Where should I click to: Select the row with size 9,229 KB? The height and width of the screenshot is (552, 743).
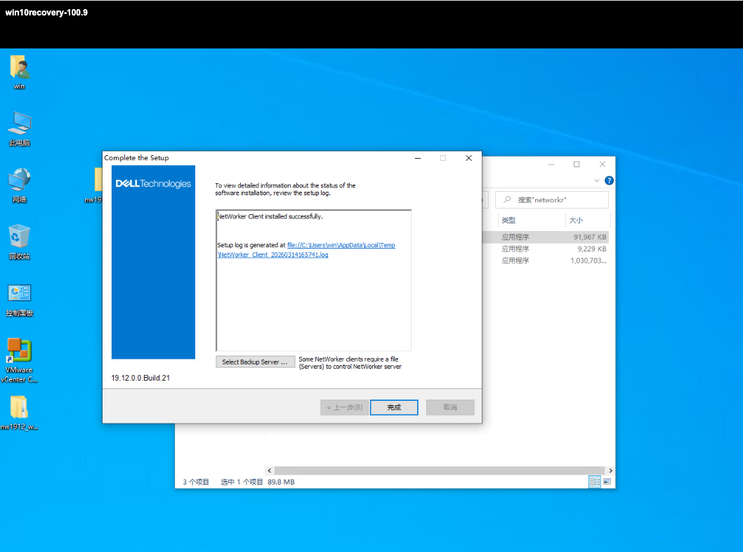pyautogui.click(x=545, y=249)
